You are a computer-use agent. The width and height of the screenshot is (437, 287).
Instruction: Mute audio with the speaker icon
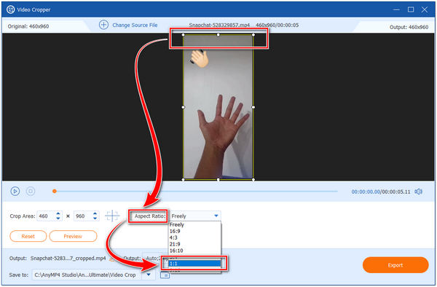coord(418,192)
